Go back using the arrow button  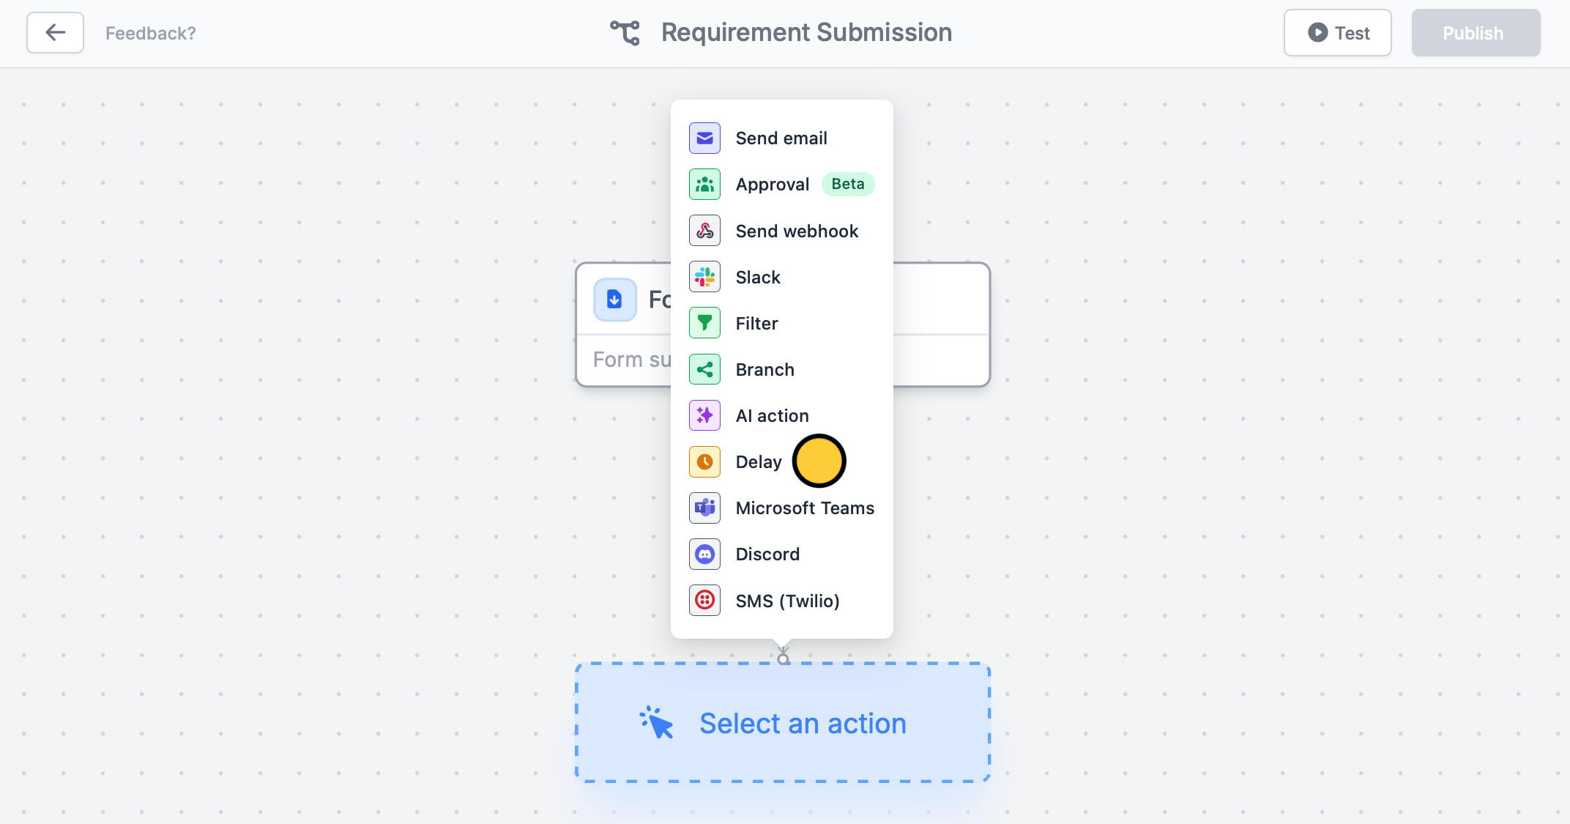(x=55, y=33)
